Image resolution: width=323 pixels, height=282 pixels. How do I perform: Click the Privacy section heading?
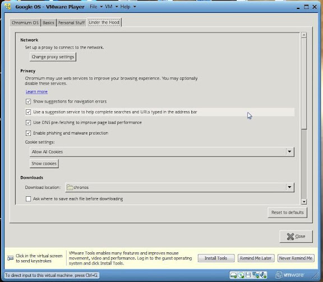click(x=28, y=71)
